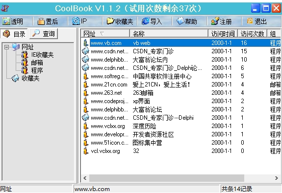Select the CSDN_专家门诊---Delphi entry
The width and height of the screenshot is (282, 193).
point(181,118)
